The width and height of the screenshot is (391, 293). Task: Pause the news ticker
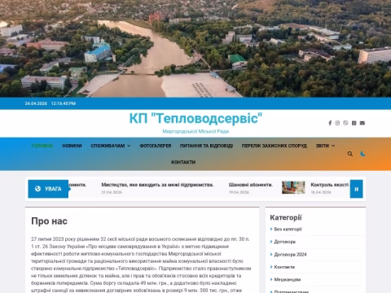[x=356, y=189]
